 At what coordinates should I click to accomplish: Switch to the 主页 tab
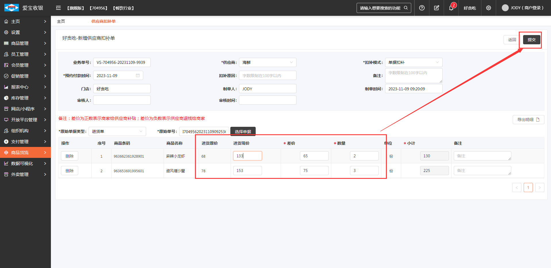pyautogui.click(x=61, y=21)
